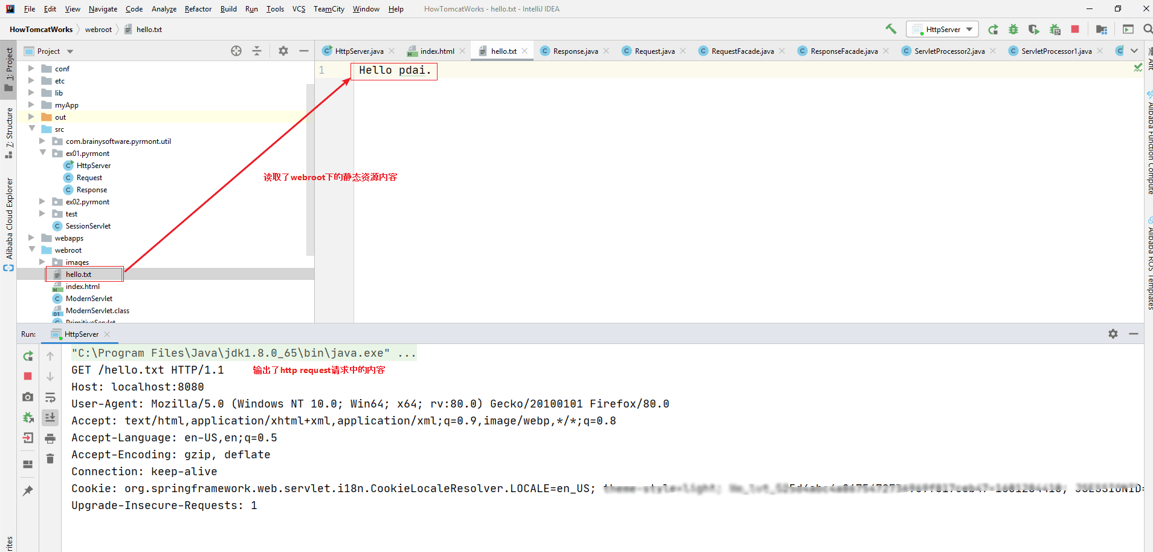Toggle scroll to end in console
The height and width of the screenshot is (552, 1153).
pos(50,417)
